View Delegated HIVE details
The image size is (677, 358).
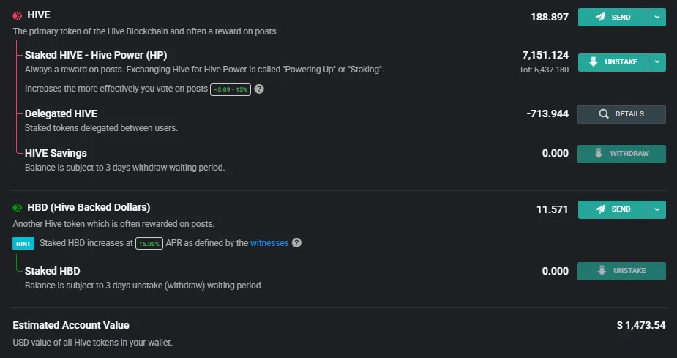click(621, 114)
